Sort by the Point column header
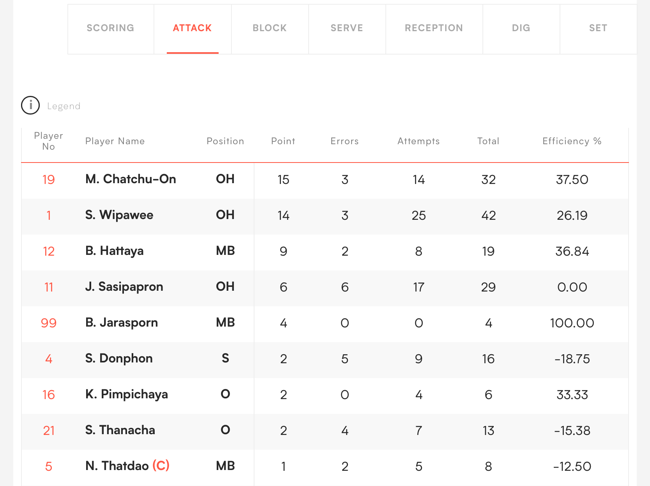Viewport: 650px width, 486px height. tap(283, 141)
